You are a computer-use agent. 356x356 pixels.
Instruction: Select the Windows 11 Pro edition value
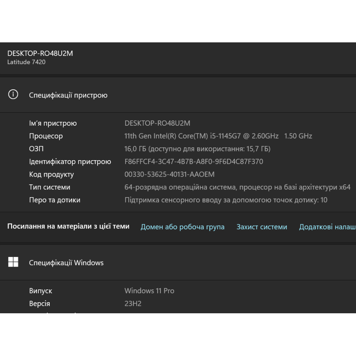[149, 291]
